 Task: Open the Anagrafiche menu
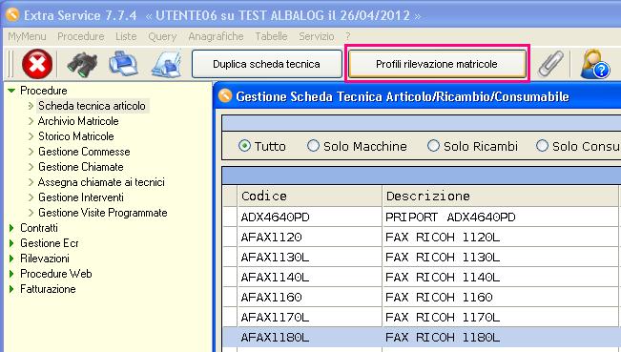[216, 36]
